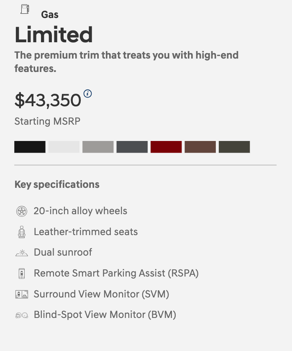
Task: Click the leather-trimmed seats icon
Action: (x=22, y=231)
